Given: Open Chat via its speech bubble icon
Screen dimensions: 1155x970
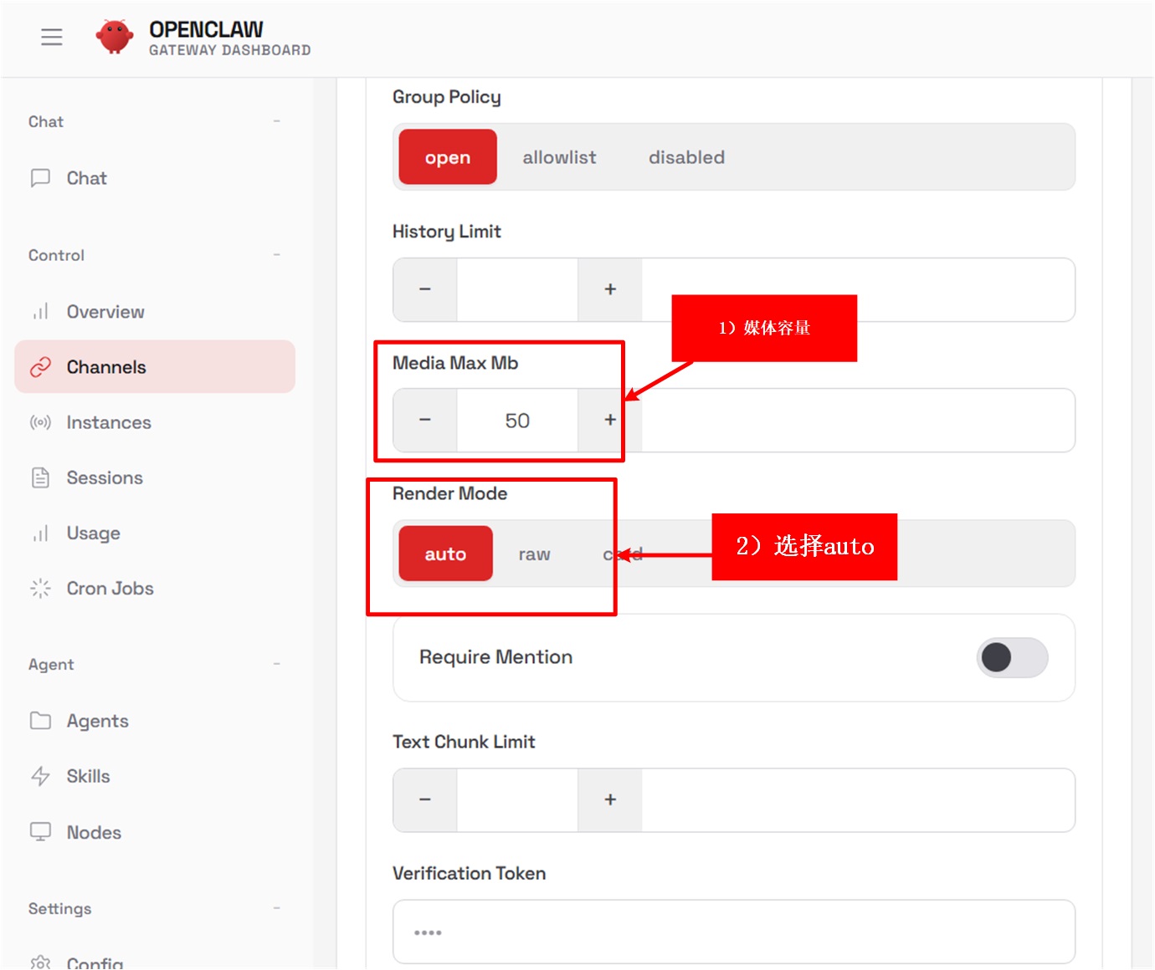Looking at the screenshot, I should pyautogui.click(x=40, y=178).
